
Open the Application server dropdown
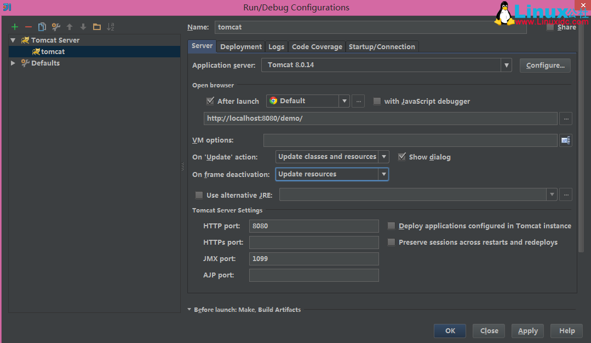click(506, 65)
